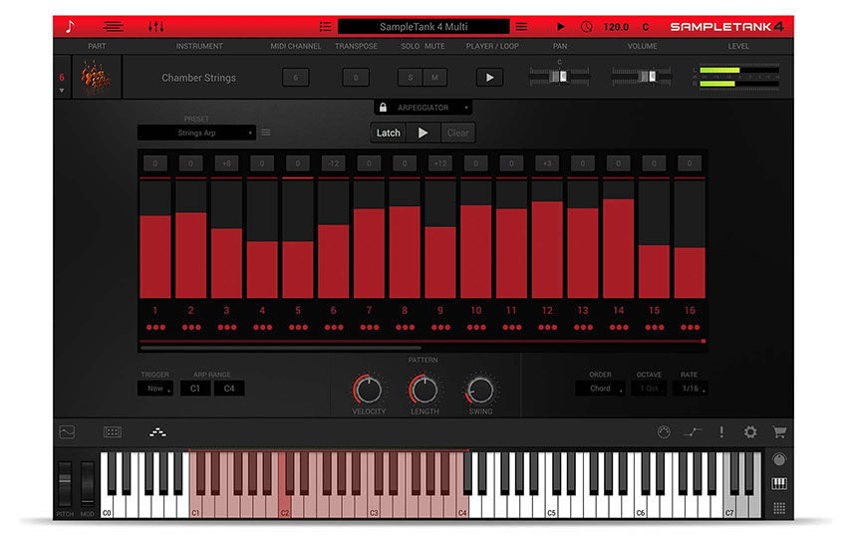Start playback with the top transport play icon

[561, 27]
